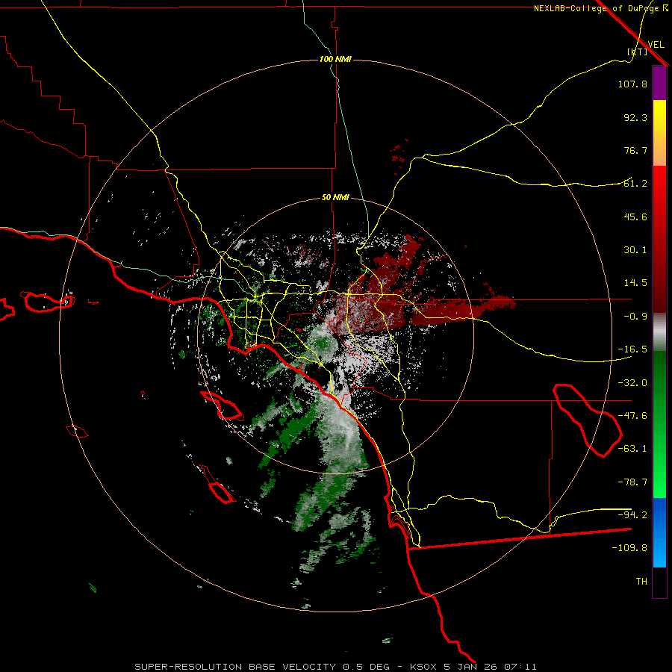Click the -63.1 legend value
Screen dimensions: 672x672
(632, 449)
